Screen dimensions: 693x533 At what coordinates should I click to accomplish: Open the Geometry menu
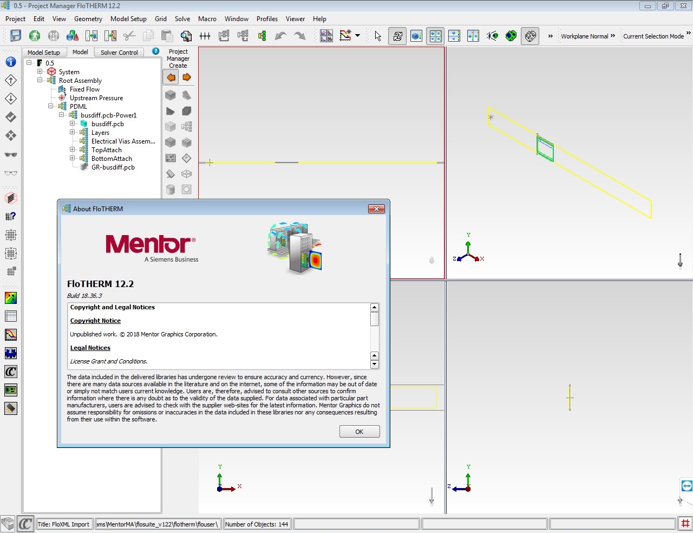coord(88,18)
